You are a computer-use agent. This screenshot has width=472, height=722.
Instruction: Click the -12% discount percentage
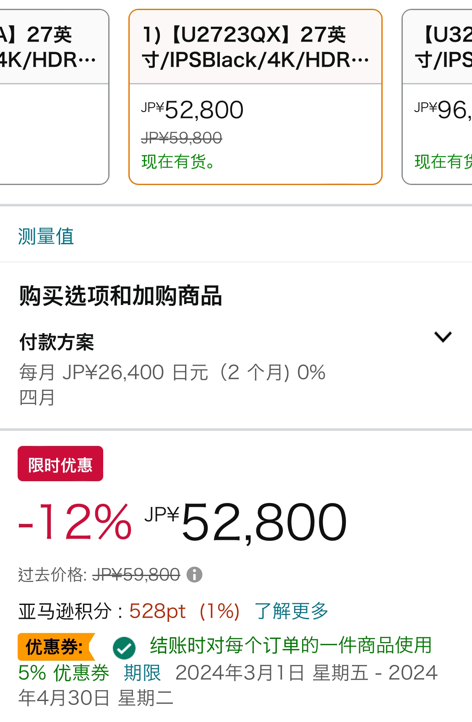point(75,522)
